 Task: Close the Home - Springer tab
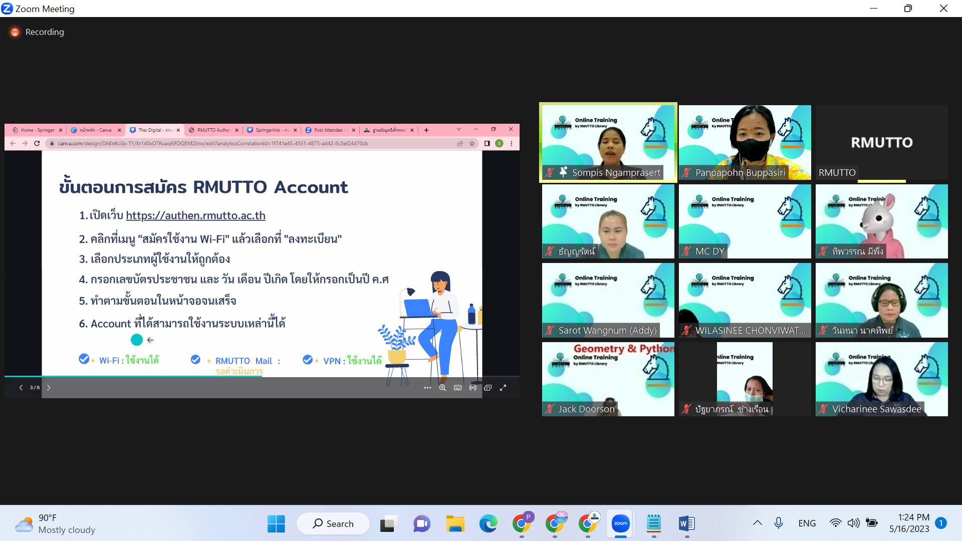pyautogui.click(x=61, y=130)
